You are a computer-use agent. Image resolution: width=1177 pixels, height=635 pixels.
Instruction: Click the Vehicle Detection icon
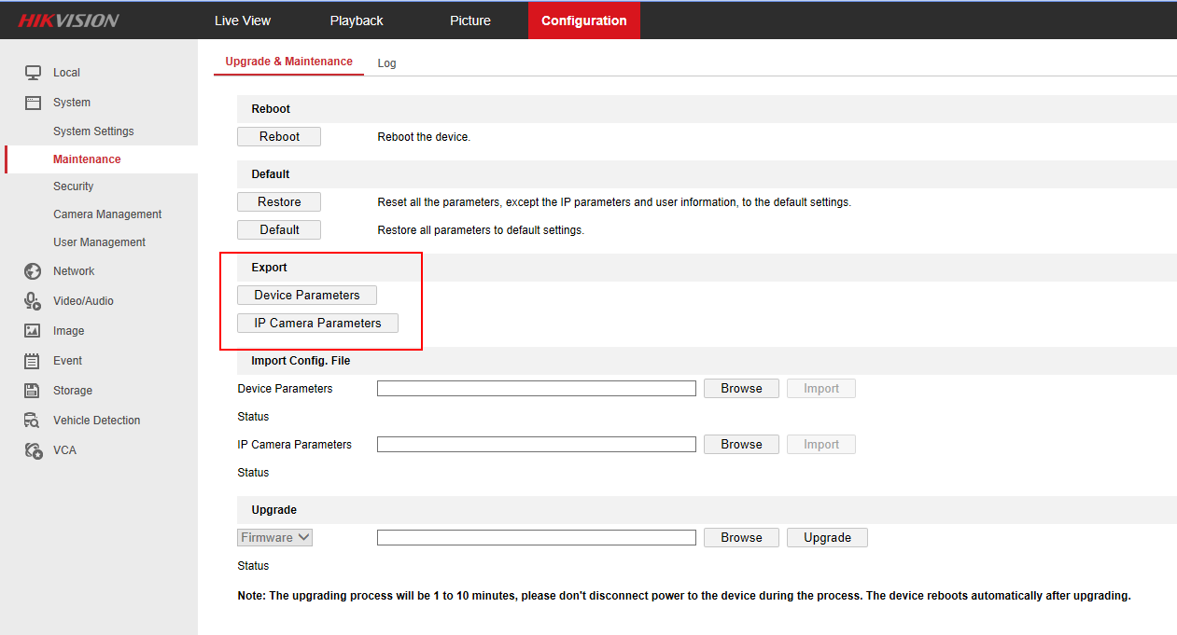pos(33,421)
